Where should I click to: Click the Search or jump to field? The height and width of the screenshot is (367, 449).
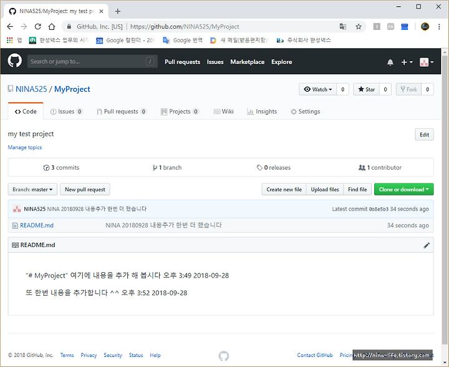tap(92, 61)
